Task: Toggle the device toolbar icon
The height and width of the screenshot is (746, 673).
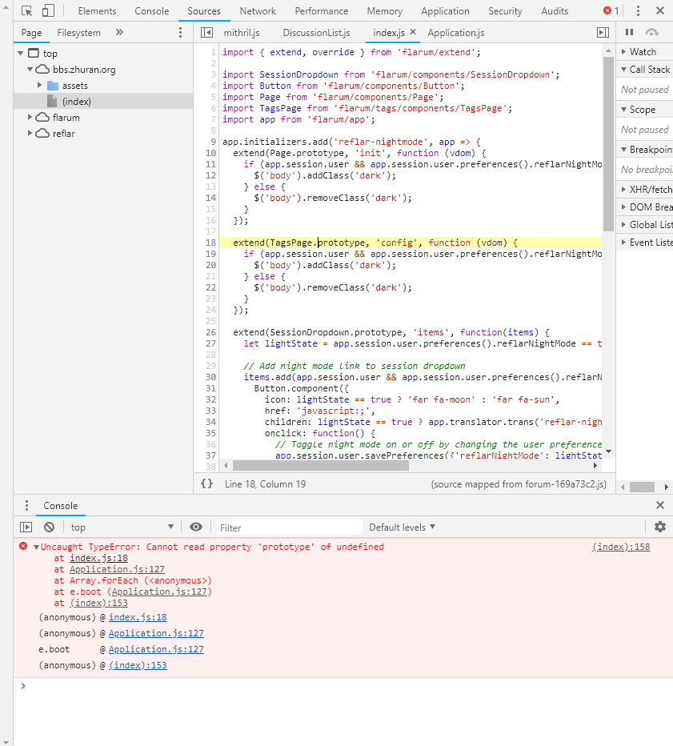Action: pyautogui.click(x=48, y=11)
